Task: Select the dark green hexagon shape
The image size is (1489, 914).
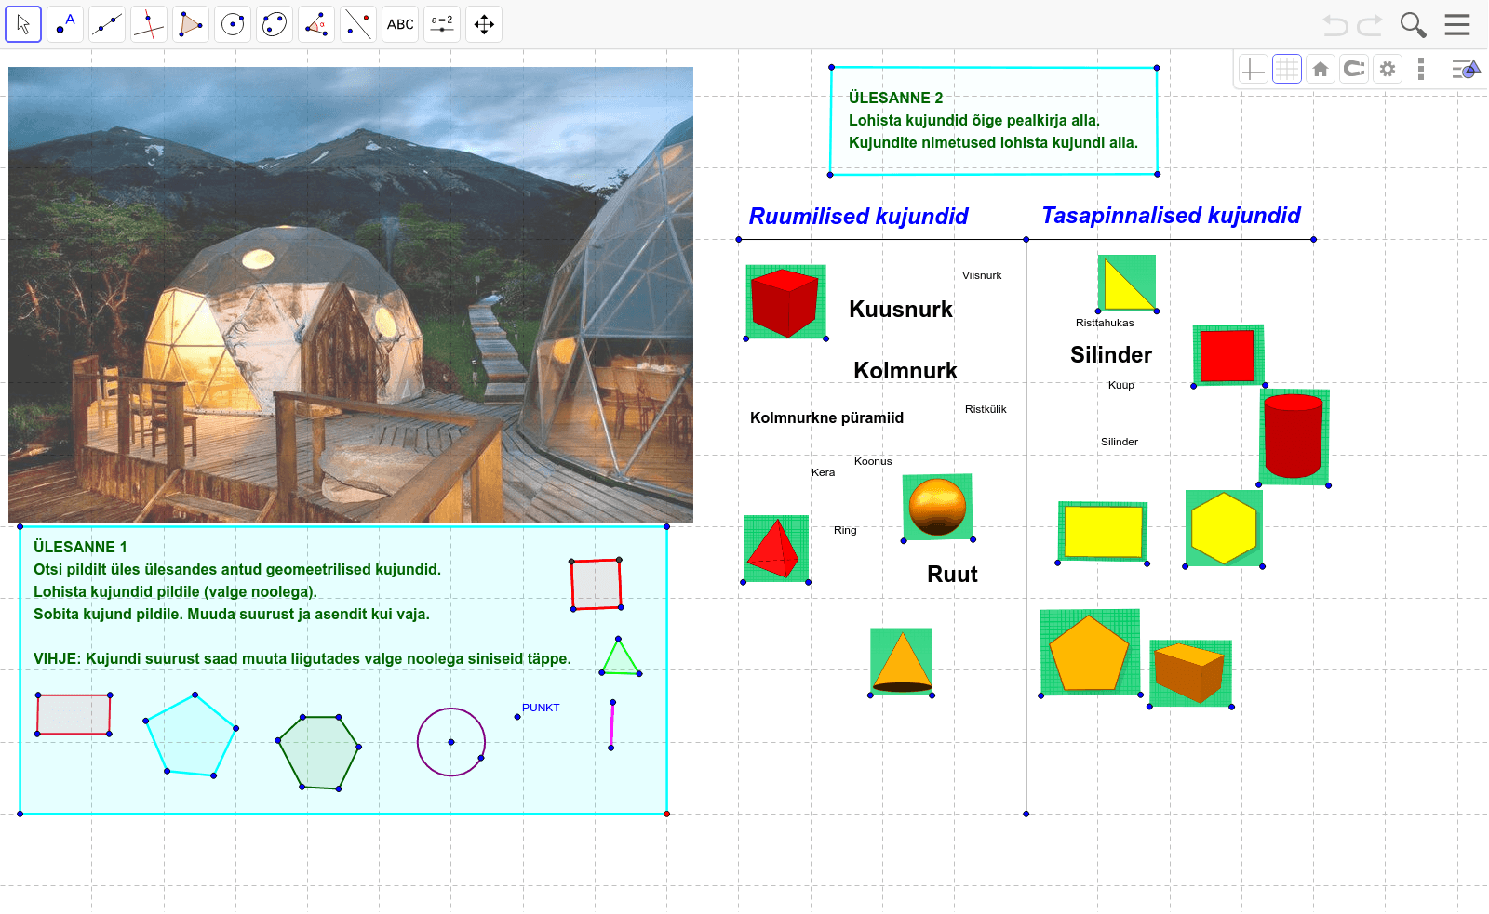Action: pos(318,752)
